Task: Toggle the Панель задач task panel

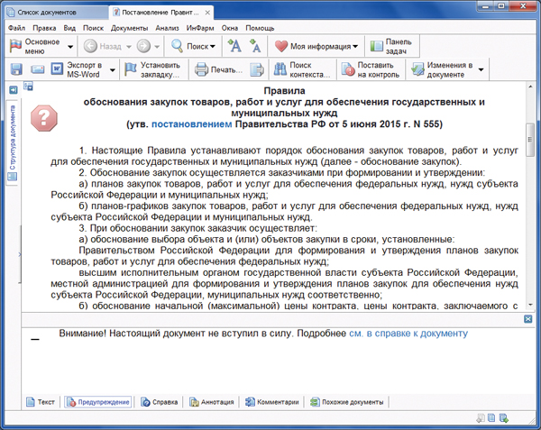Action: click(x=389, y=46)
